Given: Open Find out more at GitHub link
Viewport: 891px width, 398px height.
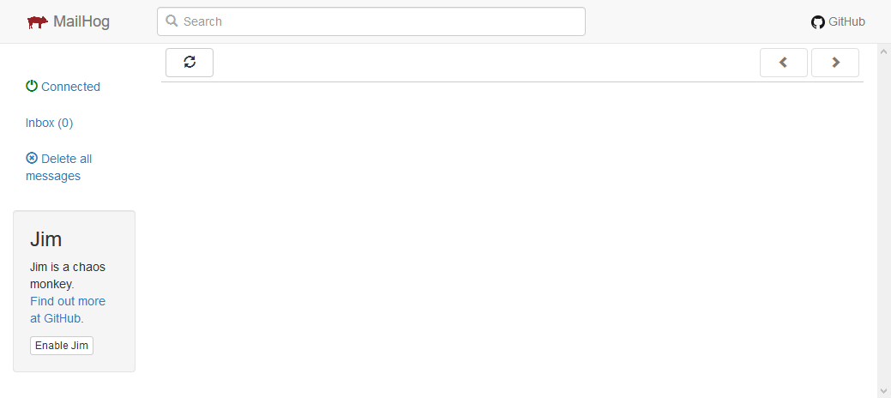Looking at the screenshot, I should pos(68,310).
